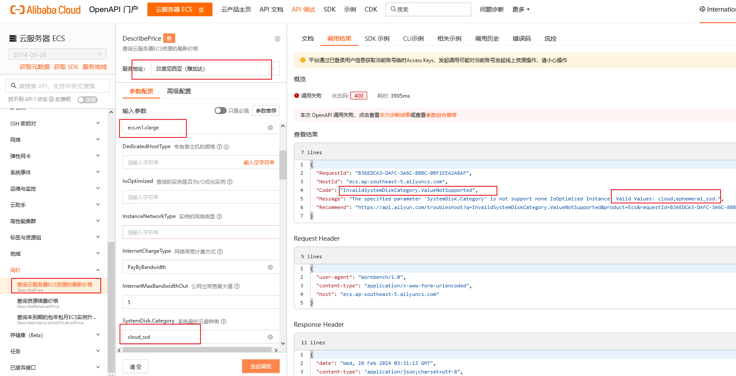The height and width of the screenshot is (376, 736).
Task: Focus the top 搜索 search field
Action: 428,9
